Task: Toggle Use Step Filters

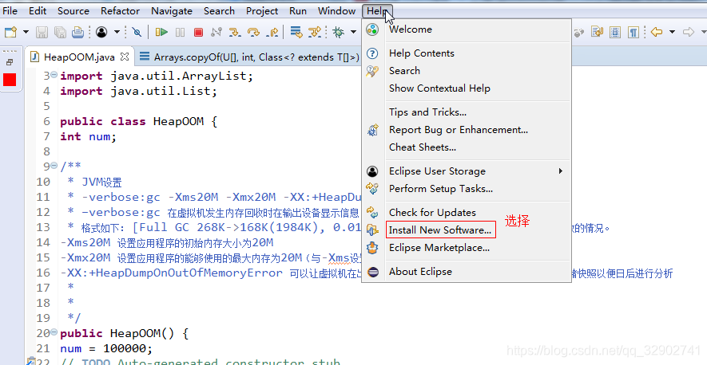Action: 315,32
